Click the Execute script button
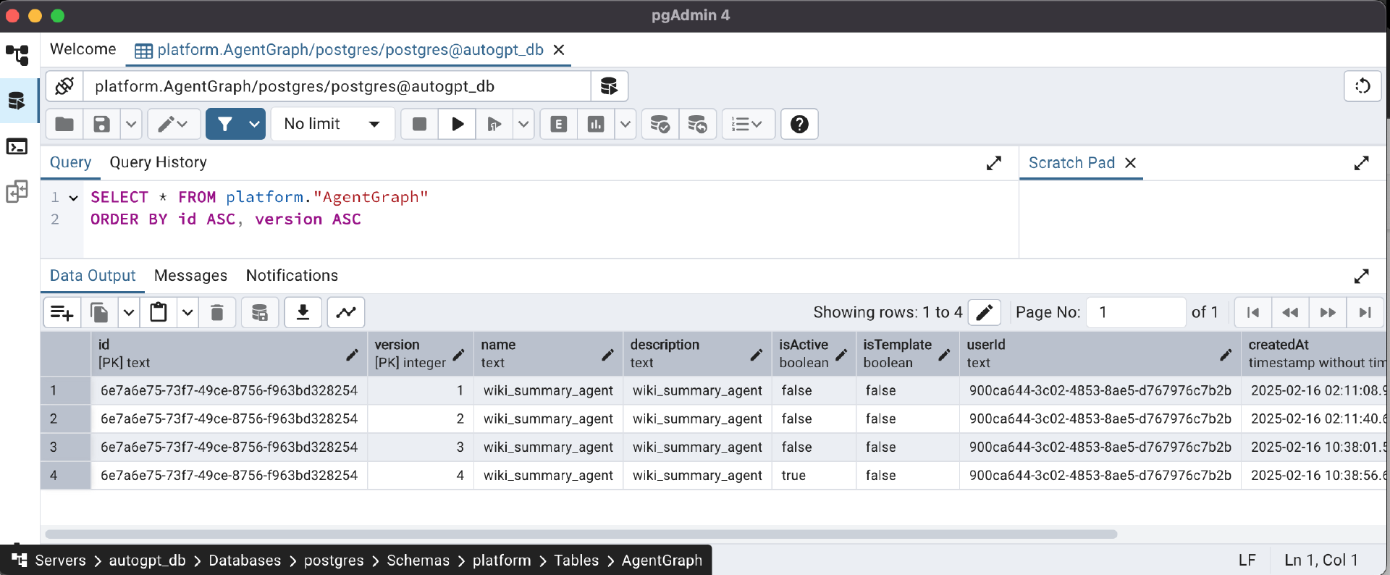 [494, 124]
